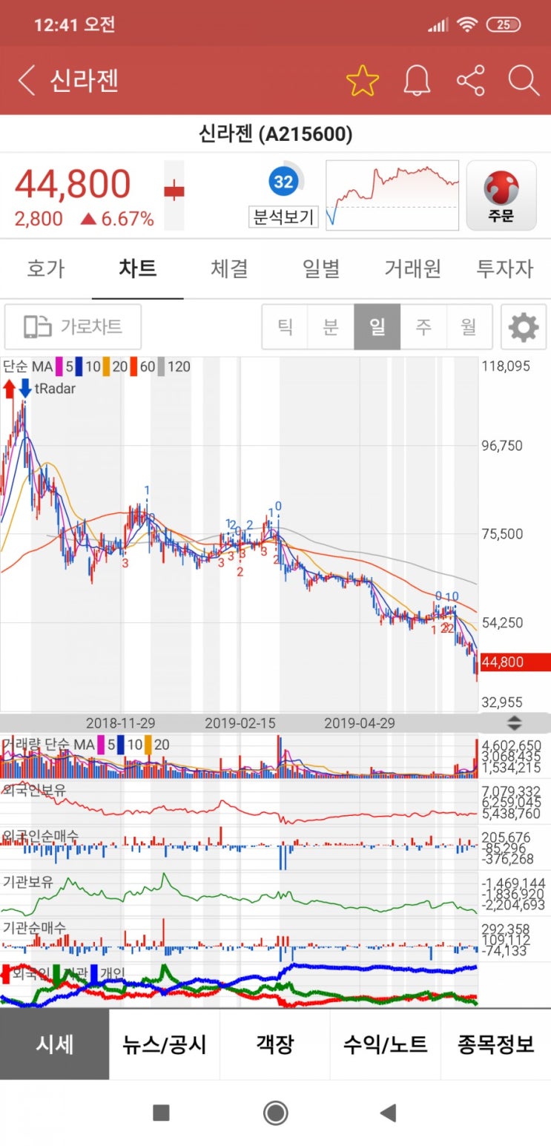Image resolution: width=551 pixels, height=1146 pixels.
Task: Switch to the 일별 tab
Action: coord(321,269)
